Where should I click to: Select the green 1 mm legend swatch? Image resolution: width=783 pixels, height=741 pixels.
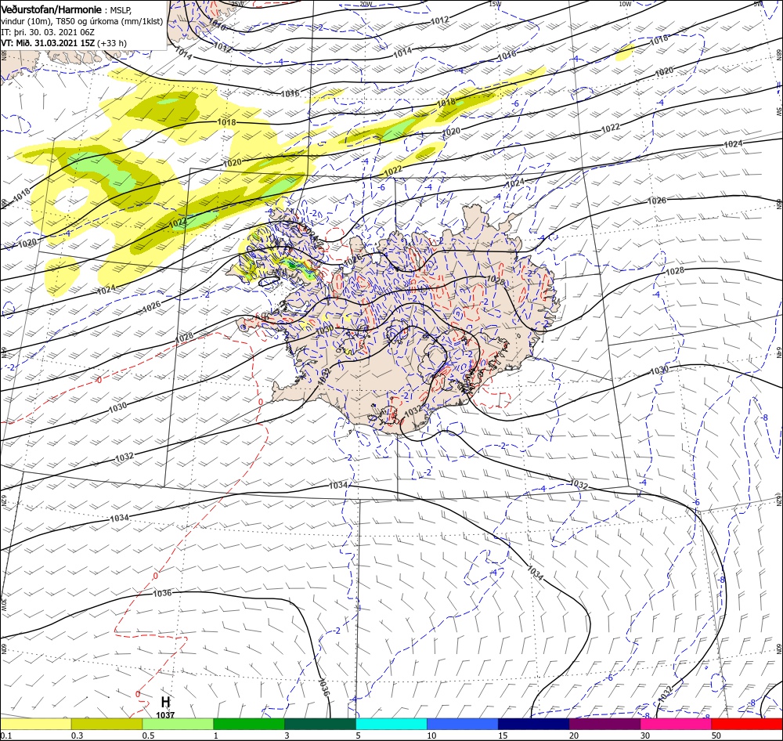point(249,724)
